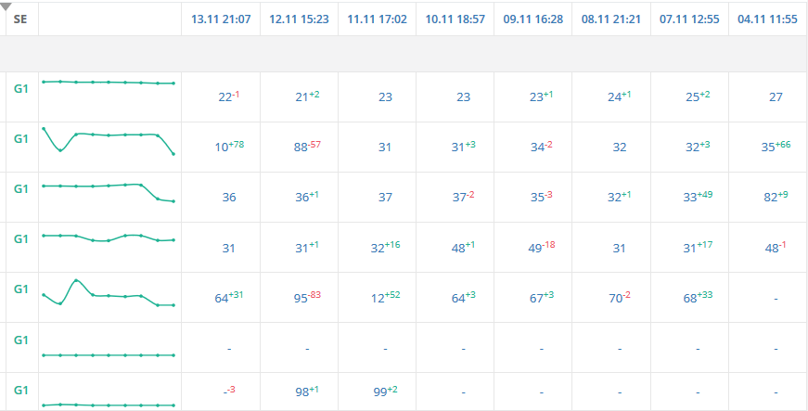
Task: Click the cell showing 33+49
Action: pos(698,197)
